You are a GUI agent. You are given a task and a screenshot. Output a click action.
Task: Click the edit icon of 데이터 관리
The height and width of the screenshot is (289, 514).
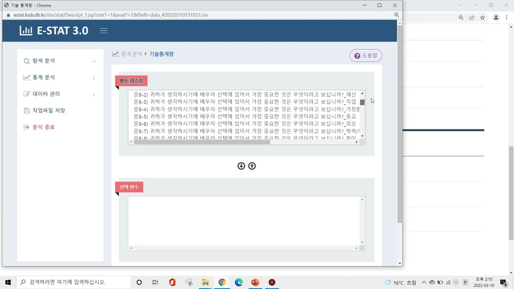27,94
